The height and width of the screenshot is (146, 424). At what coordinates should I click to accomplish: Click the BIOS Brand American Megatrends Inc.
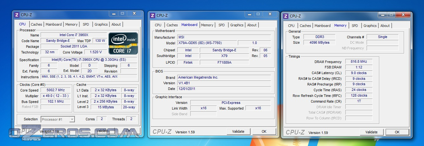tap(224, 77)
